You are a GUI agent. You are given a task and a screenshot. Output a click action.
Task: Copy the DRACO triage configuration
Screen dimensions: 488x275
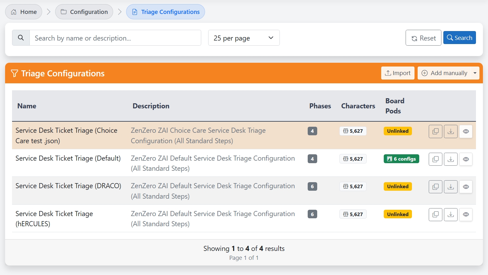tap(435, 187)
